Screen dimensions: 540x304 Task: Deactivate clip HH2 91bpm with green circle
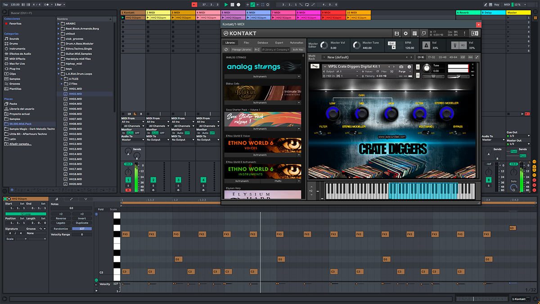click(x=5, y=199)
